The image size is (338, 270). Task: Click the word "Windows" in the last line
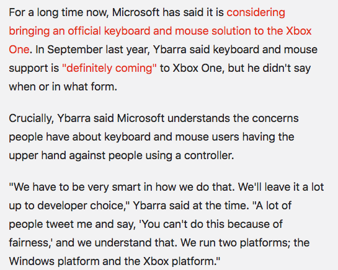(32, 261)
